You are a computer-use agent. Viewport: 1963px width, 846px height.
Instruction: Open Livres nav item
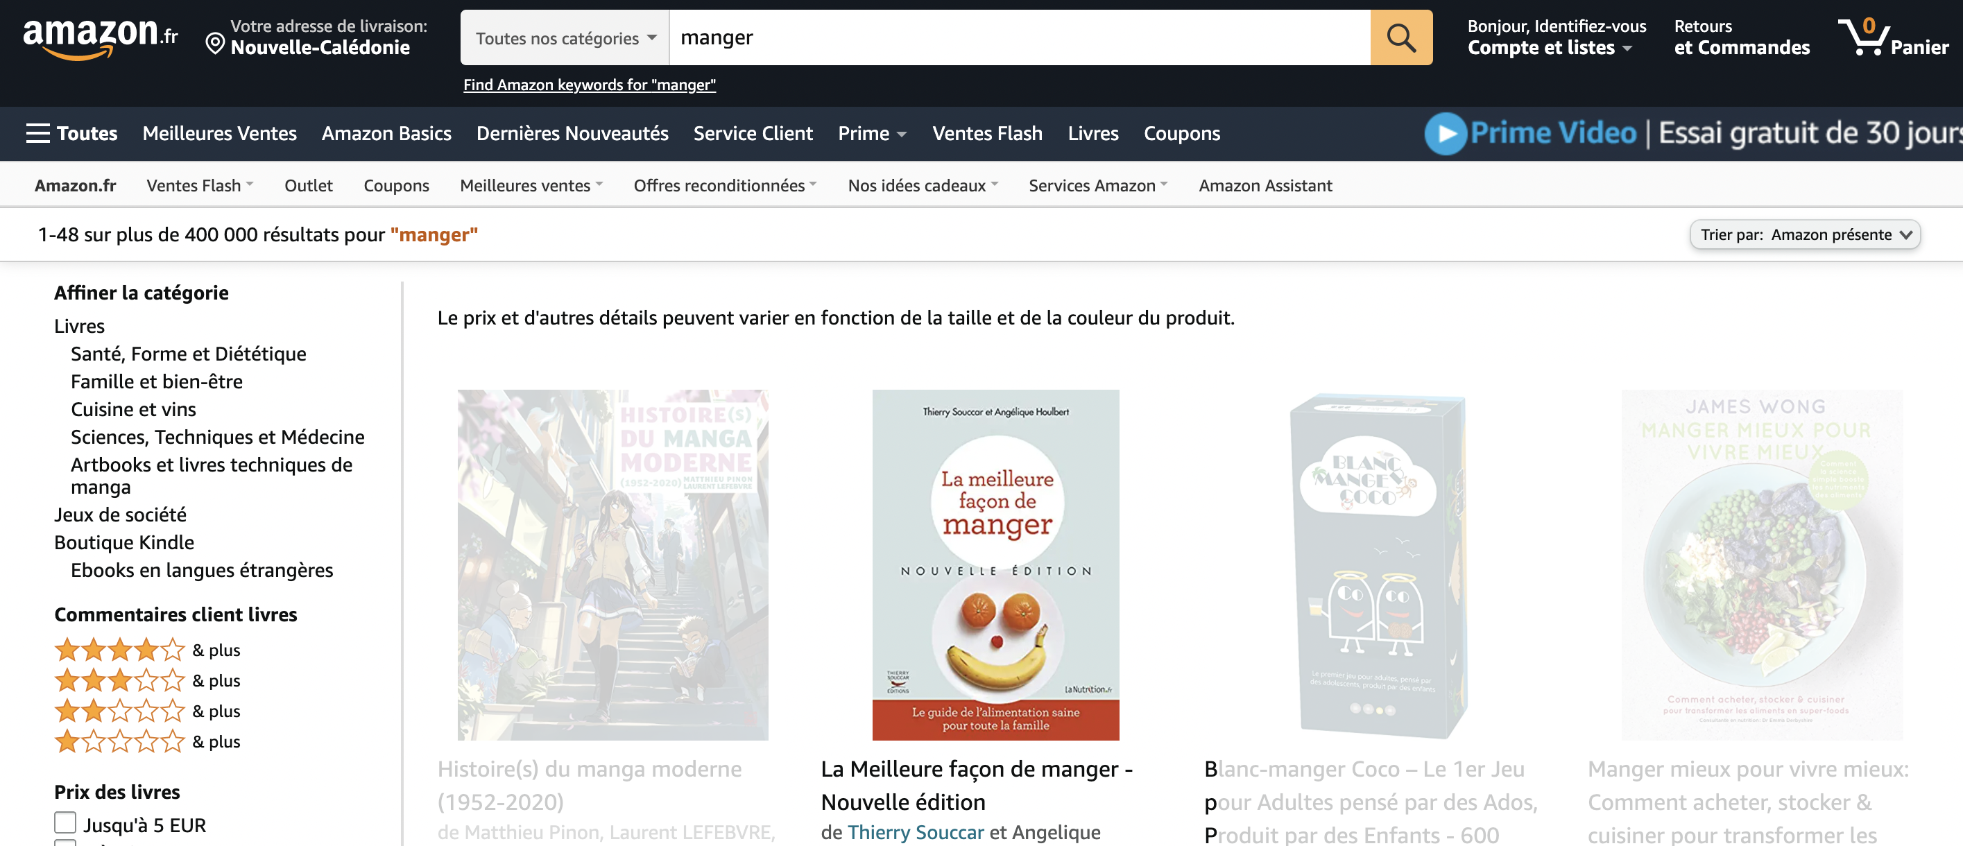tap(1092, 133)
